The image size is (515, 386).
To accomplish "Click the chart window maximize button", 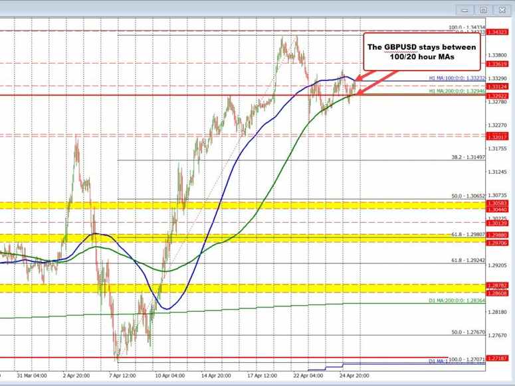I will 483,10.
